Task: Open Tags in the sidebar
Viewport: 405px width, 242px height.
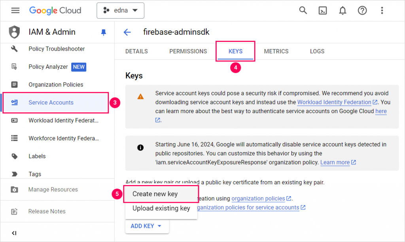Action: [x=35, y=174]
